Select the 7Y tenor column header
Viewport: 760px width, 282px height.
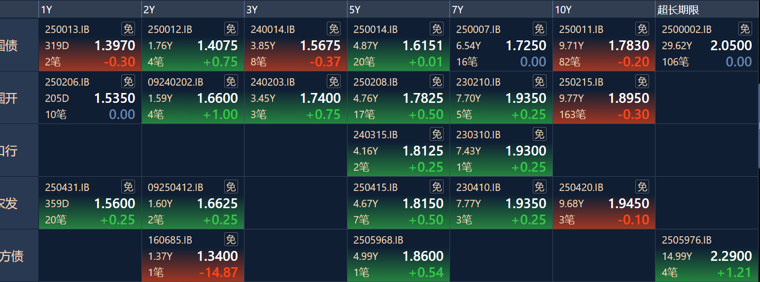tap(501, 10)
